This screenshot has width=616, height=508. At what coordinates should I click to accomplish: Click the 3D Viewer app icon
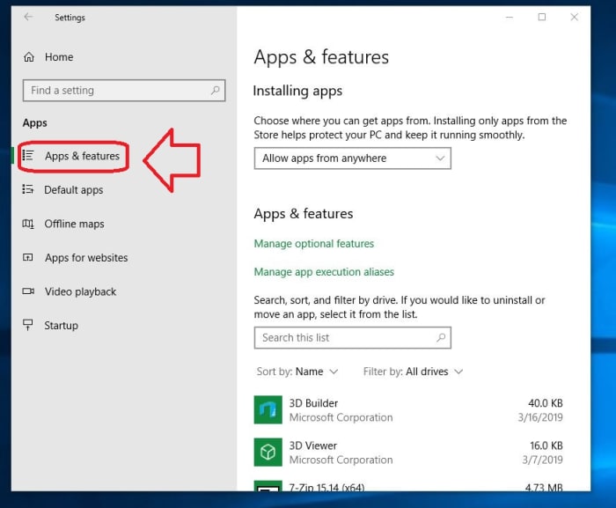pyautogui.click(x=268, y=453)
